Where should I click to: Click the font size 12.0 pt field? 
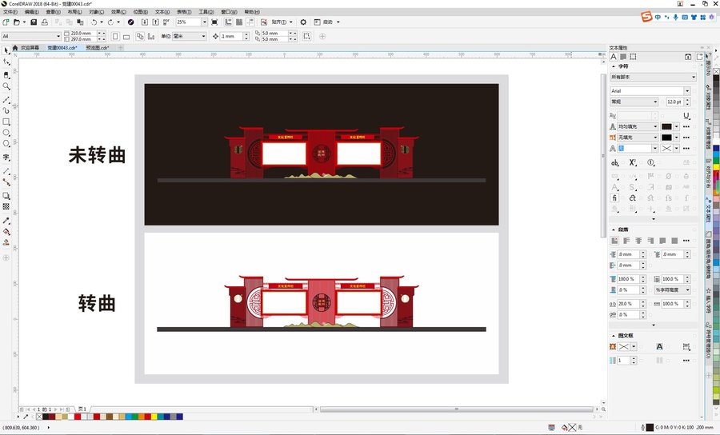point(674,102)
